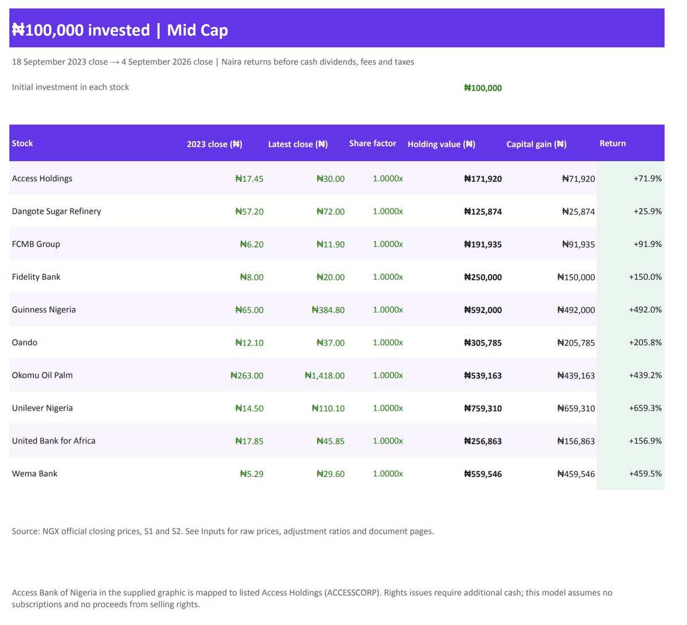The width and height of the screenshot is (687, 625).
Task: Select the 'Dangote Sugar Refinery' stock name
Action: click(57, 212)
